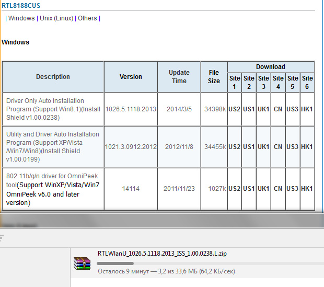Download Utility and Driver 34455k from UK1
Viewport: 324px width, 287px height.
263,146
